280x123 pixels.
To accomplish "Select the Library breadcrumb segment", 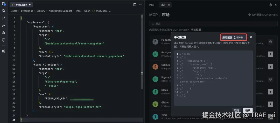I will [41, 11].
